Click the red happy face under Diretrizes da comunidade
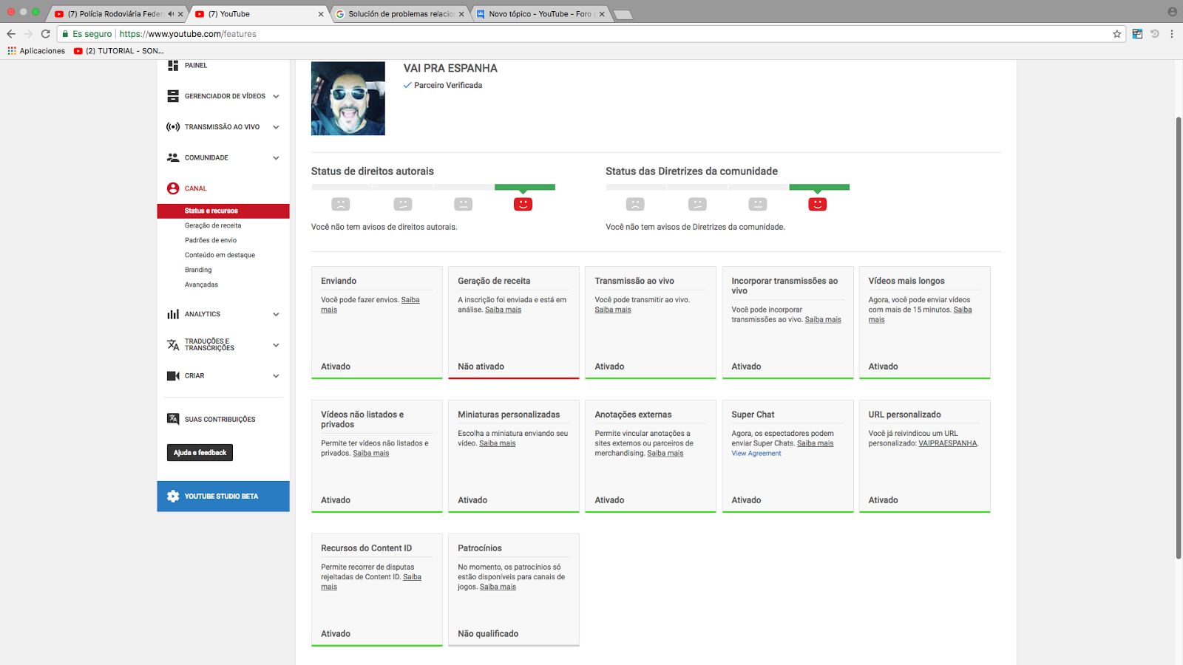The height and width of the screenshot is (665, 1183). [x=817, y=204]
